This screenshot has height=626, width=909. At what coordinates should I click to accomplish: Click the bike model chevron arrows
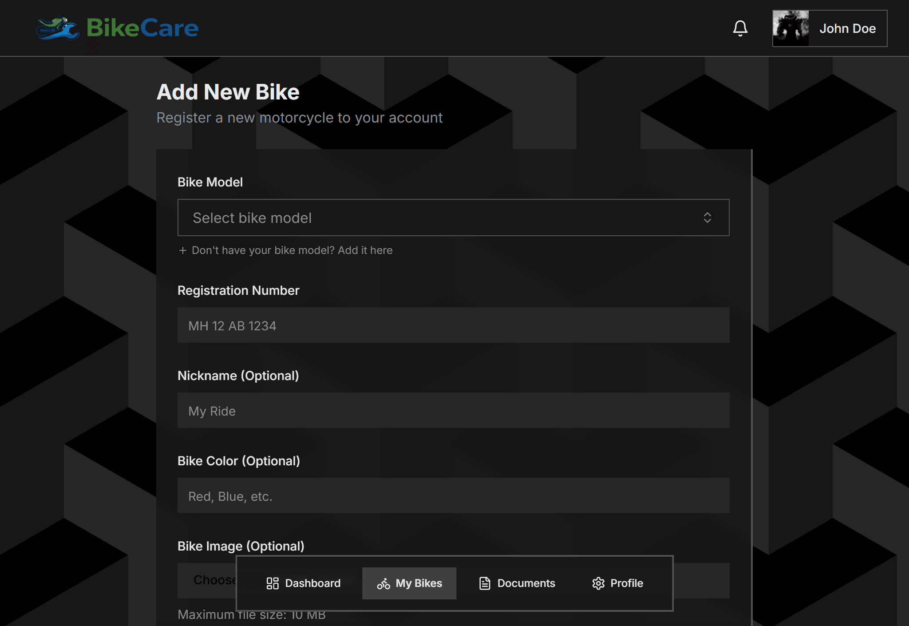707,218
